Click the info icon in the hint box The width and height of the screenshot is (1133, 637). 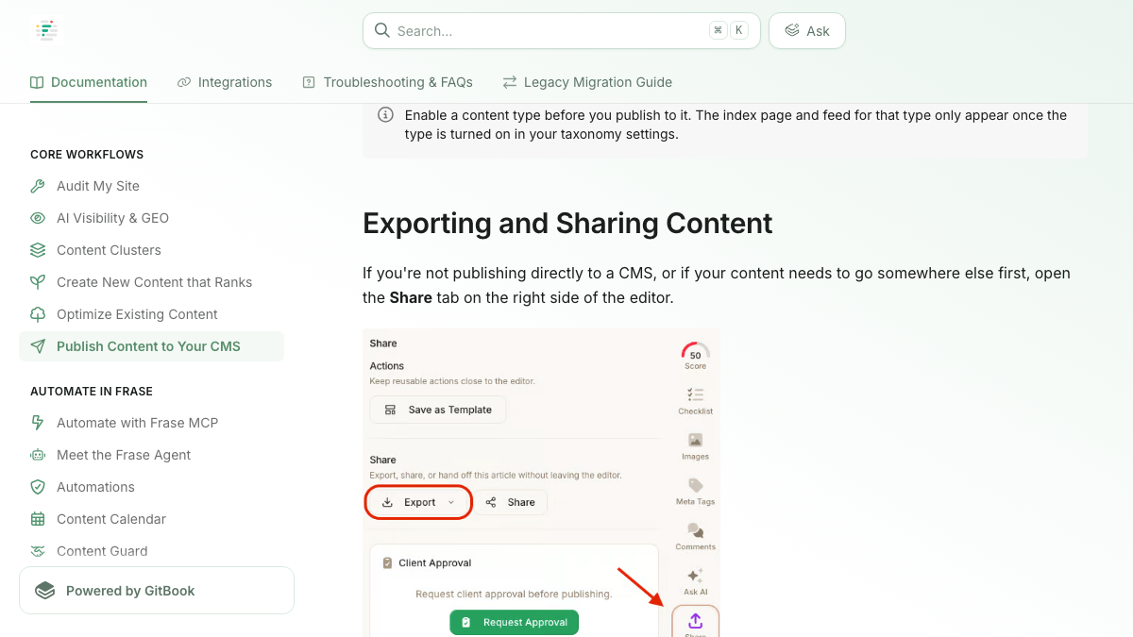coord(385,115)
